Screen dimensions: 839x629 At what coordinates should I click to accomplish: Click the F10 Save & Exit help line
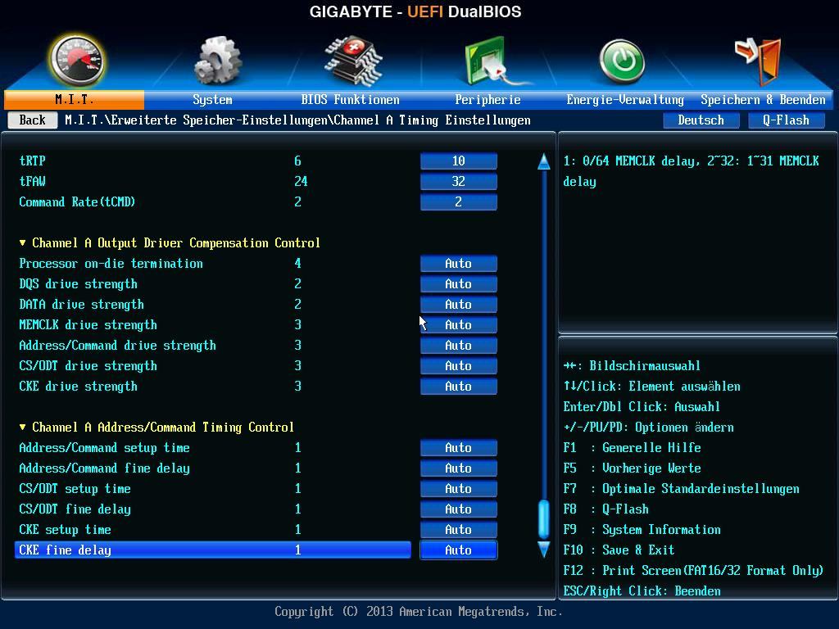click(x=619, y=550)
